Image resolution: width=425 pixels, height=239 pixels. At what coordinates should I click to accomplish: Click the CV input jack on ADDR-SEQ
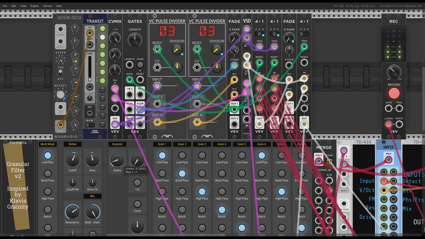coord(60,107)
